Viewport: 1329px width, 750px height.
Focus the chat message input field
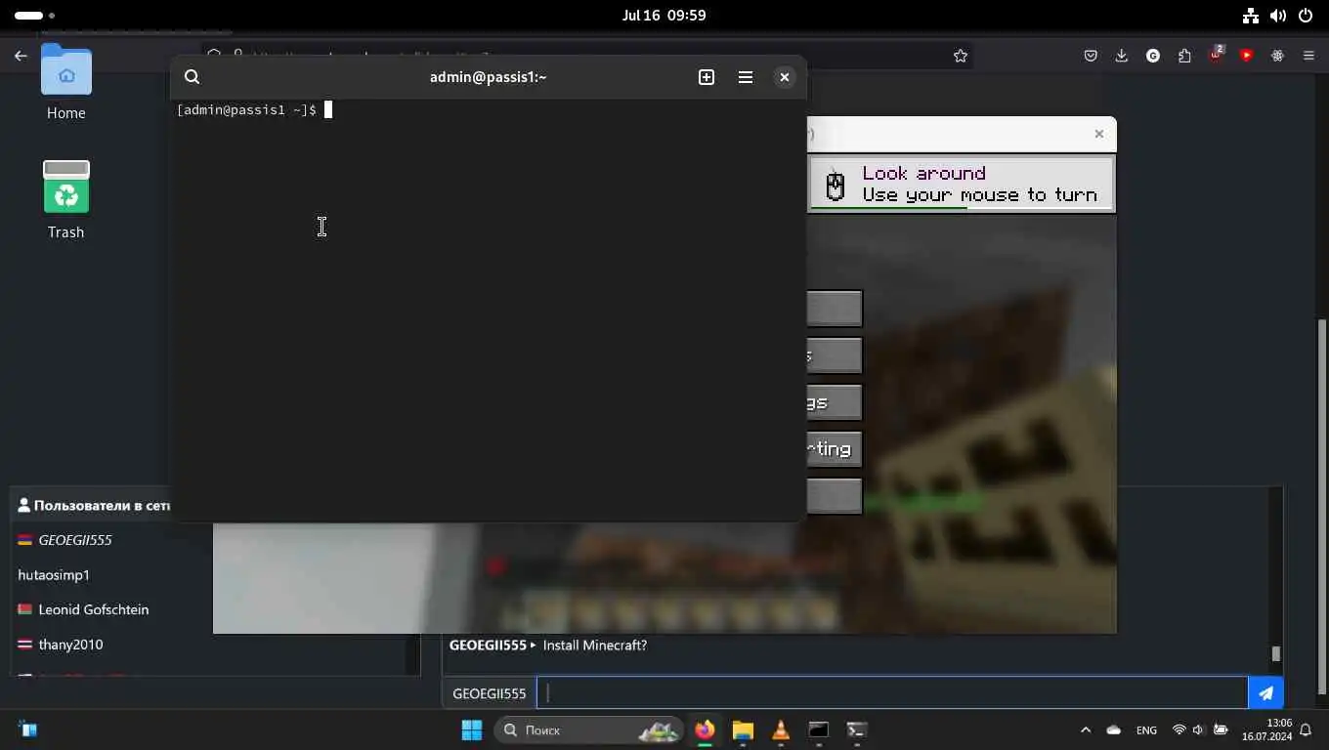click(x=892, y=693)
